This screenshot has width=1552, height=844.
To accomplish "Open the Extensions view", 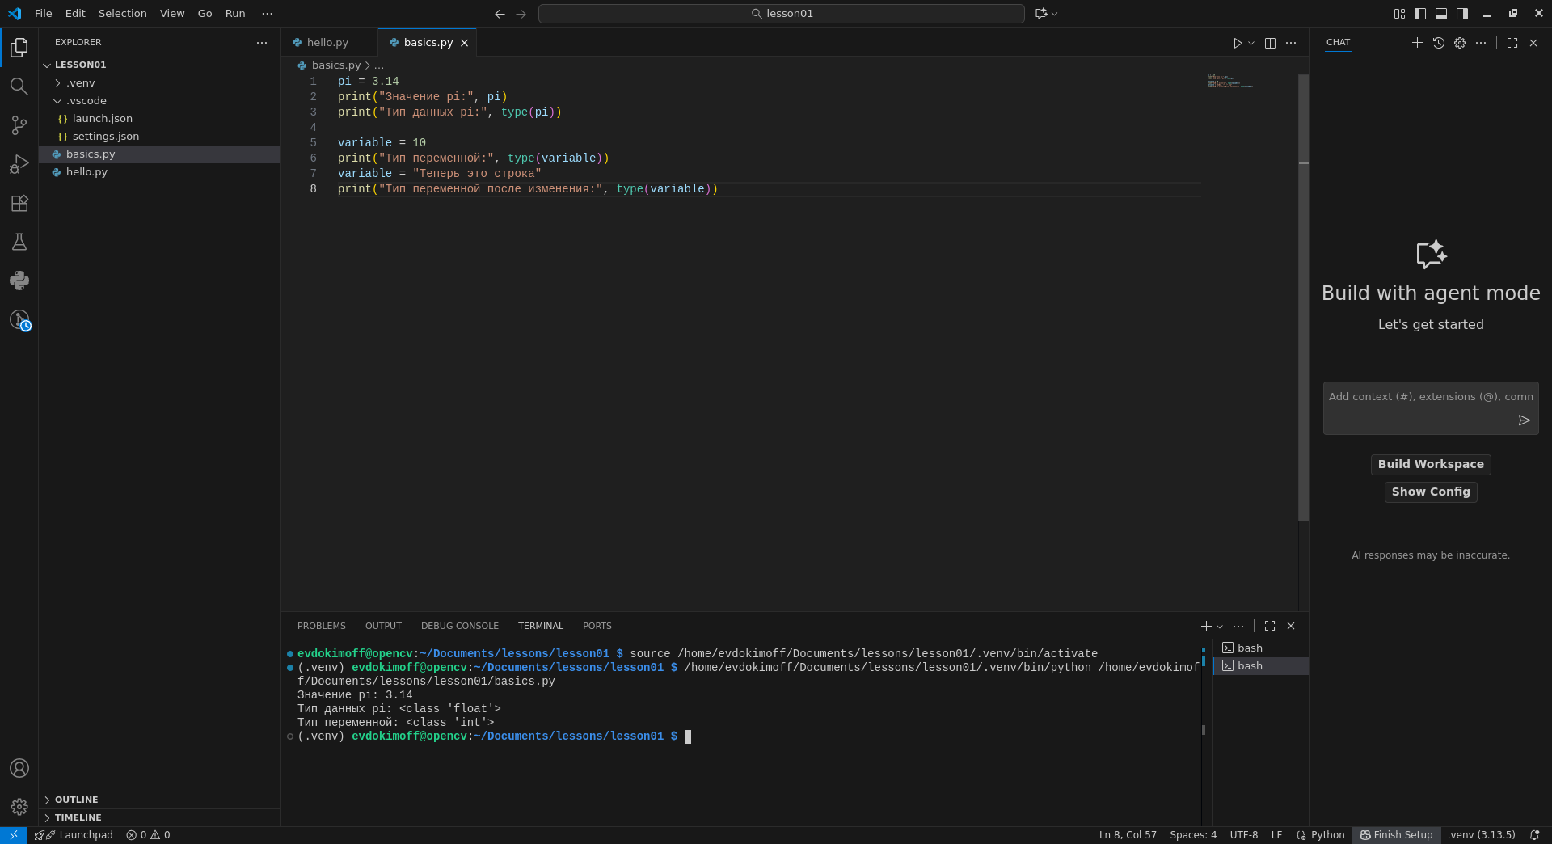I will tap(19, 203).
